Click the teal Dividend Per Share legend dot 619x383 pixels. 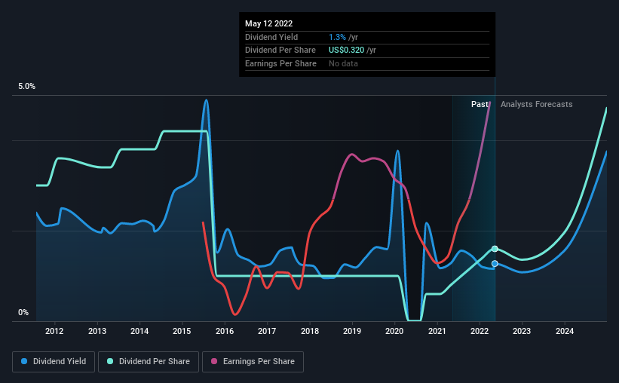[111, 362]
